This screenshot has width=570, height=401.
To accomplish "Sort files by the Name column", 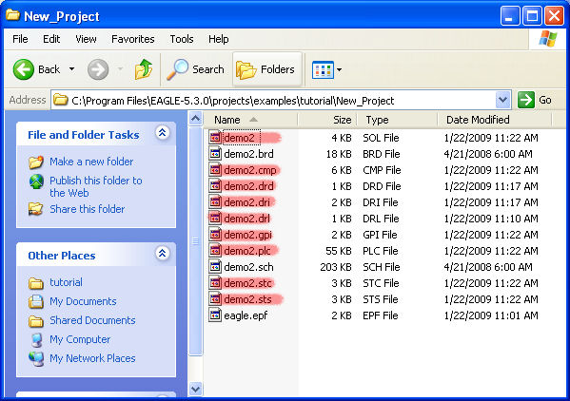I will [x=250, y=120].
